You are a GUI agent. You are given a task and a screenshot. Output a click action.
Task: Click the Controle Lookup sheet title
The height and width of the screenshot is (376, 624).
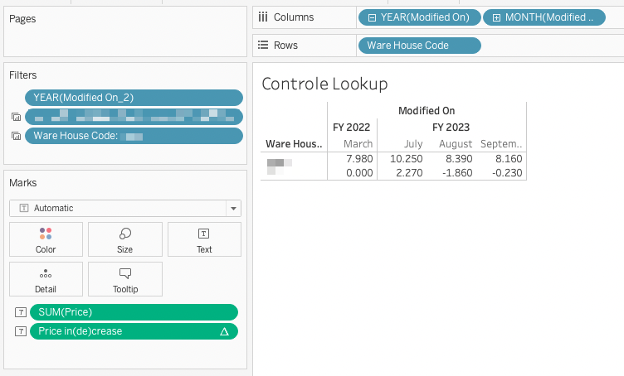(x=324, y=84)
